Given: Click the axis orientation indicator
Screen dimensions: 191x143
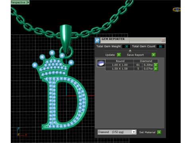Looking at the screenshot, I should click(x=22, y=132).
